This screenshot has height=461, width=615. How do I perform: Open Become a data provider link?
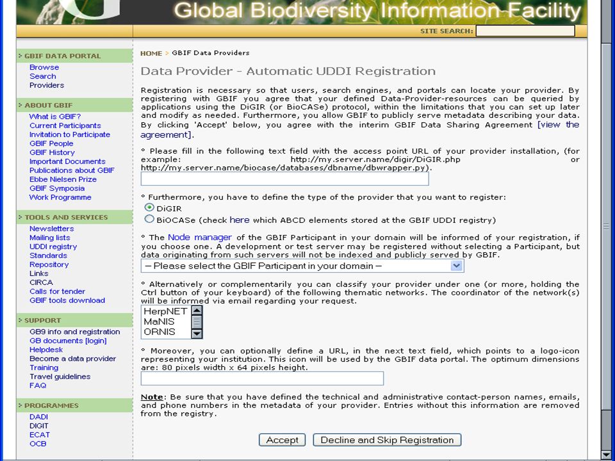coord(72,359)
